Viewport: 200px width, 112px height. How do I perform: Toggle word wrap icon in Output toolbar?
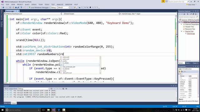click(x=66, y=89)
